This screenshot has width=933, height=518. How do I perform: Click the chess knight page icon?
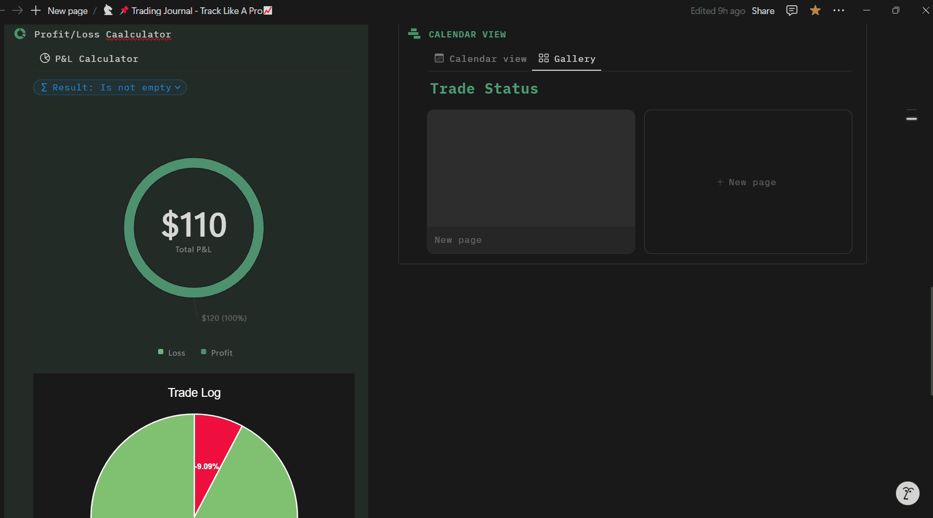(x=108, y=10)
